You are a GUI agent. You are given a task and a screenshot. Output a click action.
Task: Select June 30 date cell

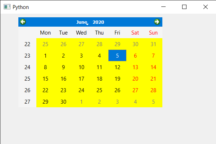pos(63,102)
